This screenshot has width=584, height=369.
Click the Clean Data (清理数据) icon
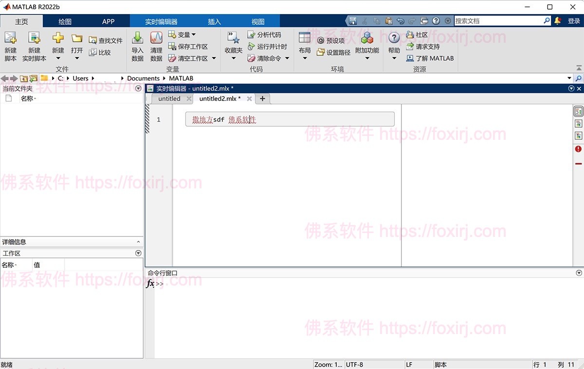coord(156,38)
